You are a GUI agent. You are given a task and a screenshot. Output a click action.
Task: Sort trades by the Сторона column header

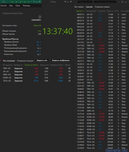coord(102,11)
